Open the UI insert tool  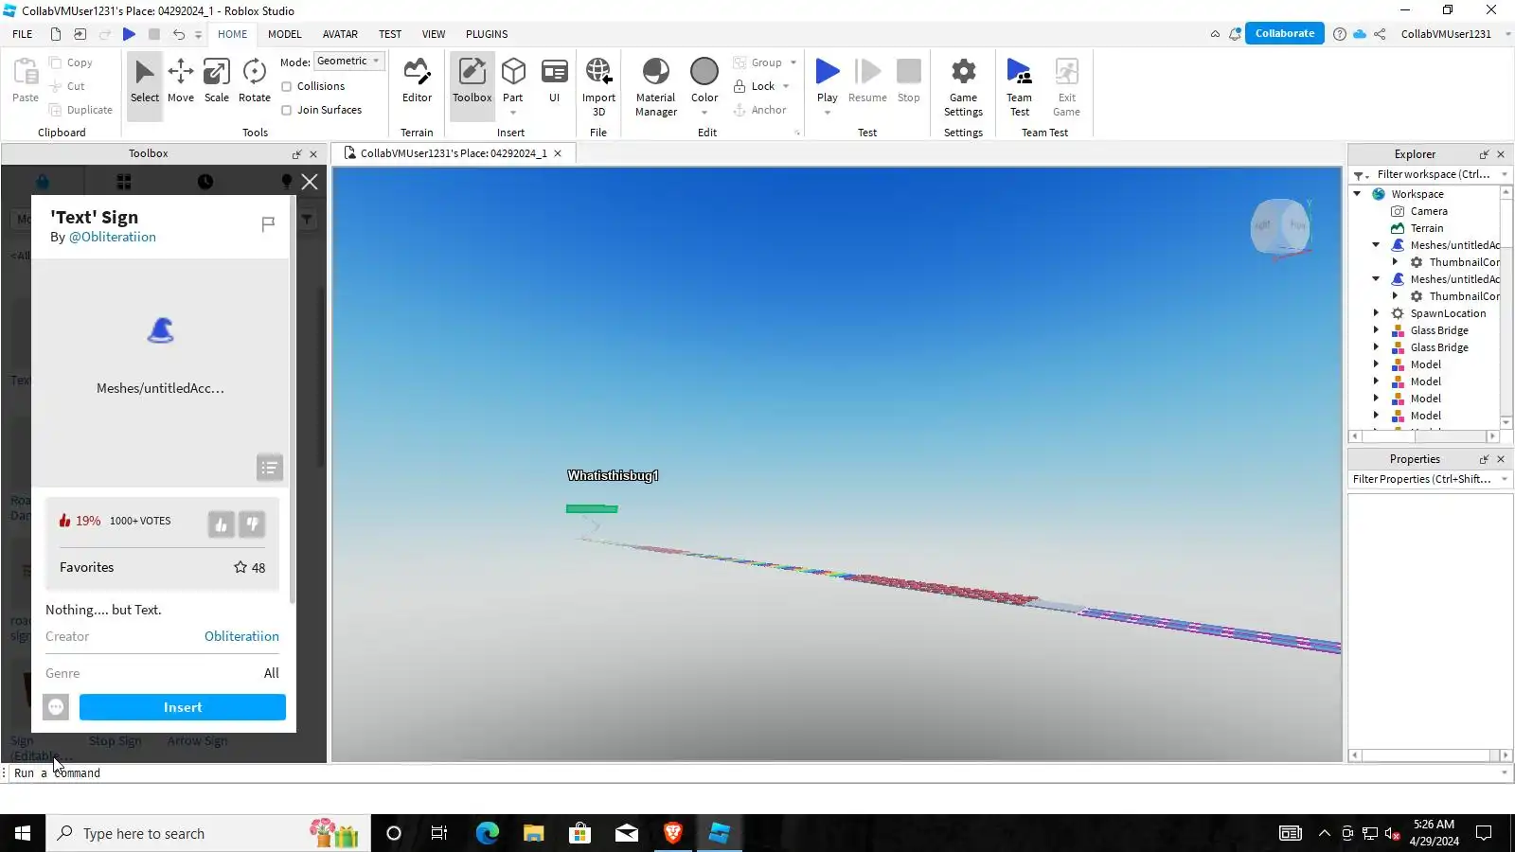pyautogui.click(x=554, y=81)
